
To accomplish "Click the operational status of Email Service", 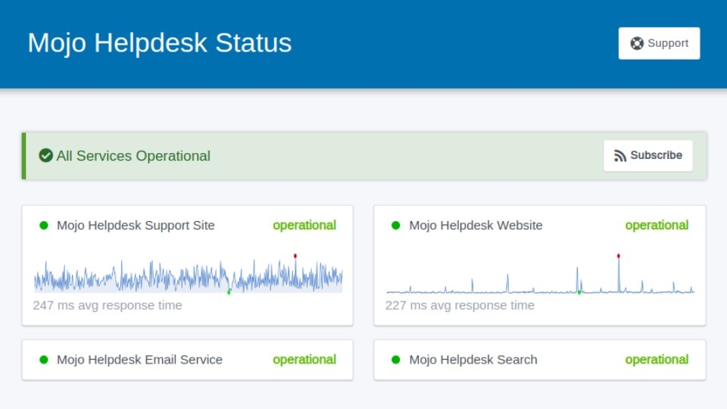I will point(304,360).
